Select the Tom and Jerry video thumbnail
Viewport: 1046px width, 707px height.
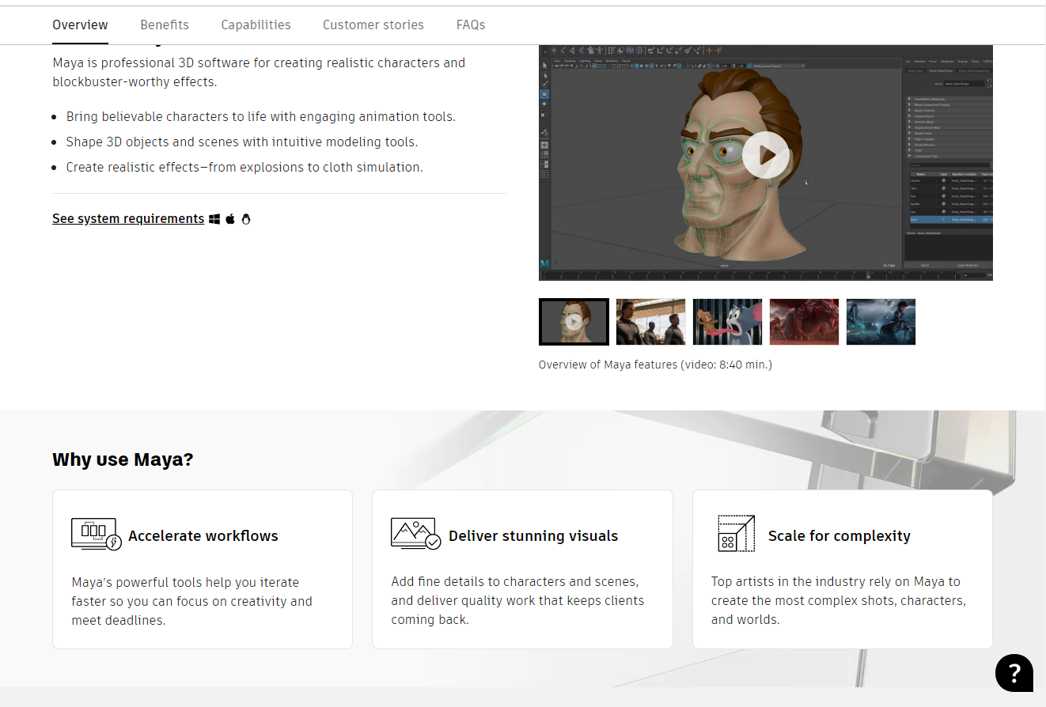(x=727, y=322)
